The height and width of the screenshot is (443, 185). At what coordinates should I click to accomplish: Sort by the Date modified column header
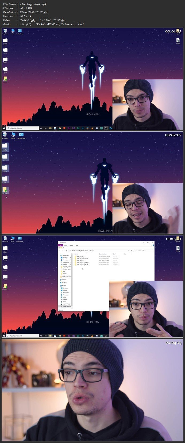click(x=103, y=254)
